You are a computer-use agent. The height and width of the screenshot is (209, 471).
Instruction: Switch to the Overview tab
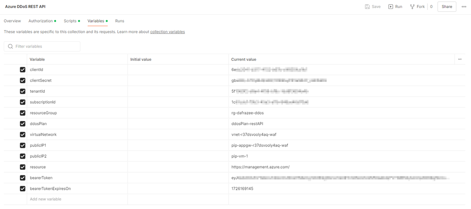pyautogui.click(x=12, y=21)
